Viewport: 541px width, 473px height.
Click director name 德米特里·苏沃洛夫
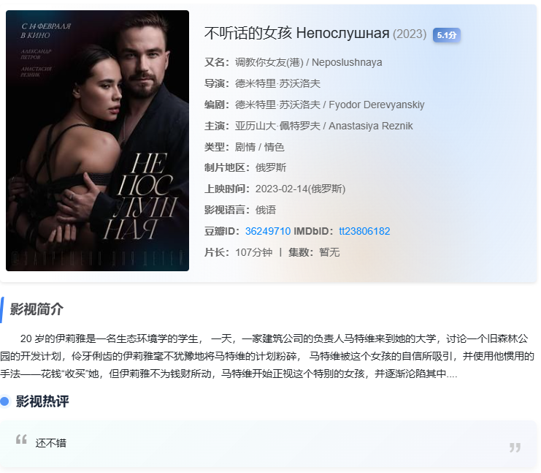point(277,83)
